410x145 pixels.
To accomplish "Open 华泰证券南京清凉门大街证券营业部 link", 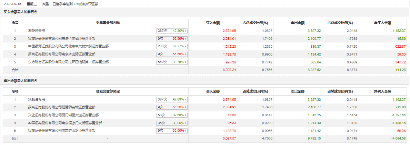I will 65,123.
